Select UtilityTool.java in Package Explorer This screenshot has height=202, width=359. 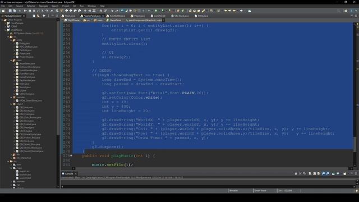coord(25,94)
